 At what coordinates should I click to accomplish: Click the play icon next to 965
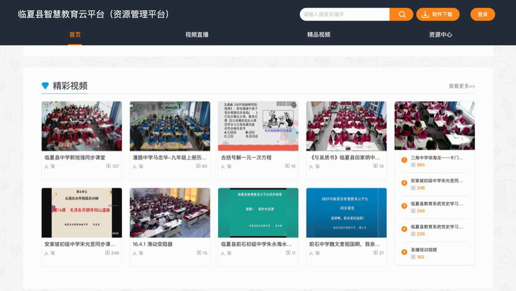pos(413,165)
